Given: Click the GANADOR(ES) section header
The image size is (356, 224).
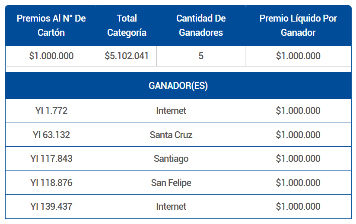Looking at the screenshot, I should [178, 86].
